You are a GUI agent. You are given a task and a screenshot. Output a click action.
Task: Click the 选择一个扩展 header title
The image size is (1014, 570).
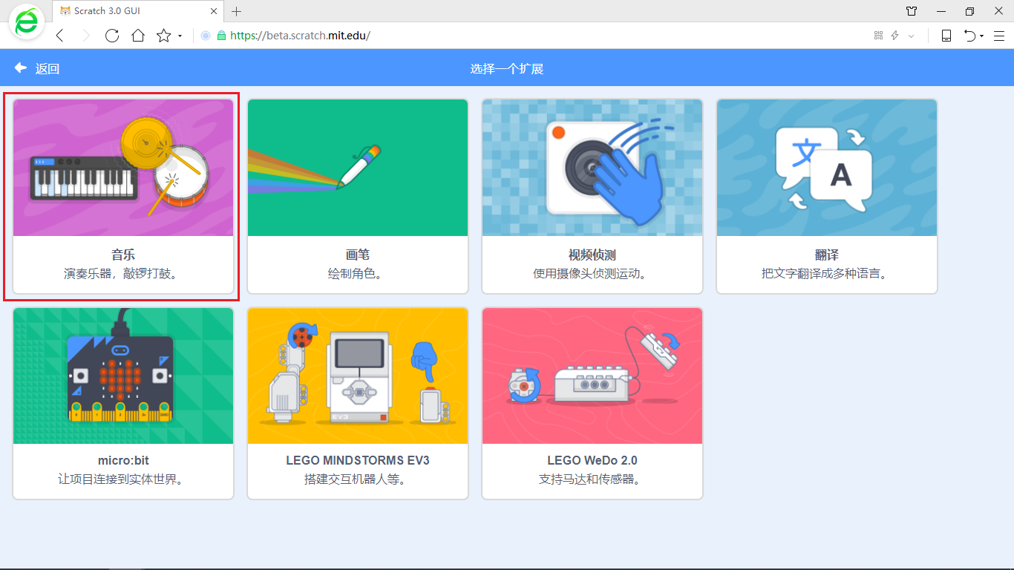[507, 69]
